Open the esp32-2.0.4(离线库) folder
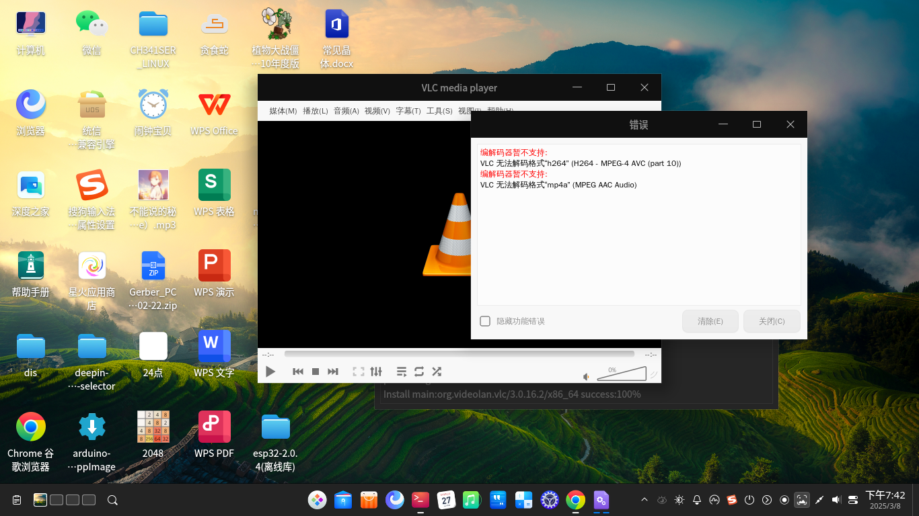 pyautogui.click(x=276, y=442)
